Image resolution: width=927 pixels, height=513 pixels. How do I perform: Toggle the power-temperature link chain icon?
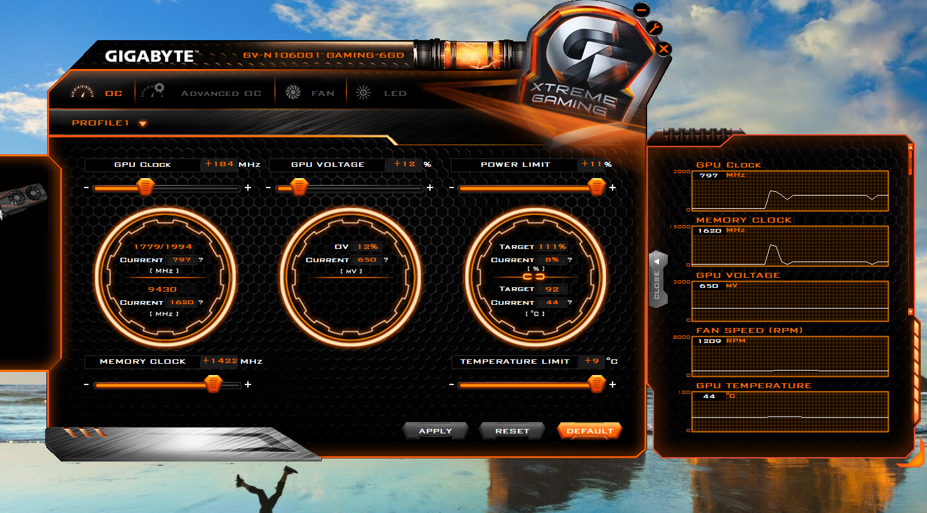point(533,277)
